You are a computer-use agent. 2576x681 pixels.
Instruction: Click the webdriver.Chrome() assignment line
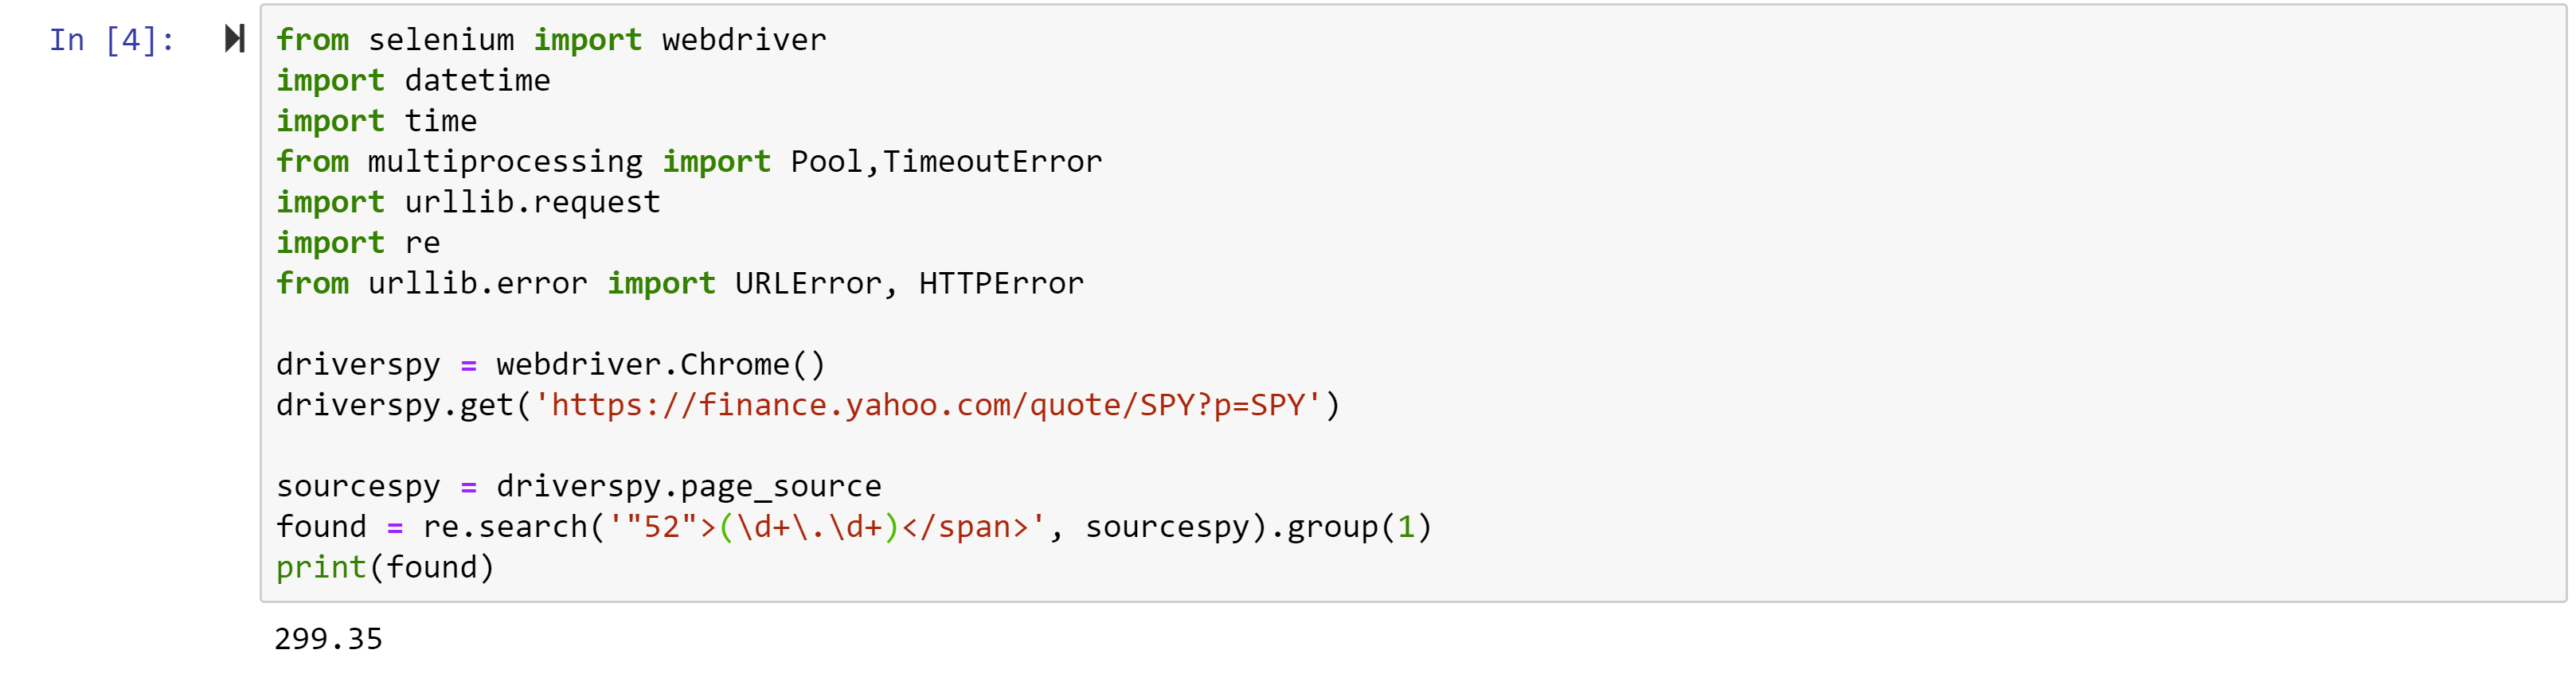tap(551, 364)
